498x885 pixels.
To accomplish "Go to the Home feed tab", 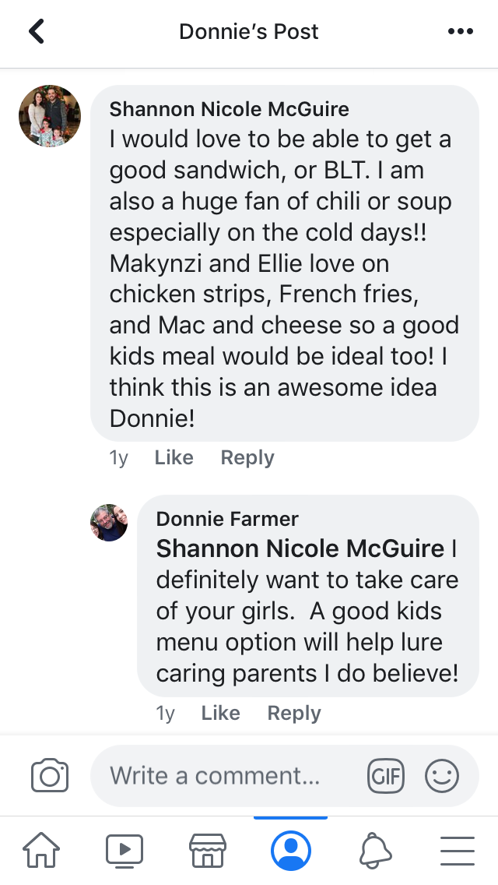I will click(x=41, y=851).
